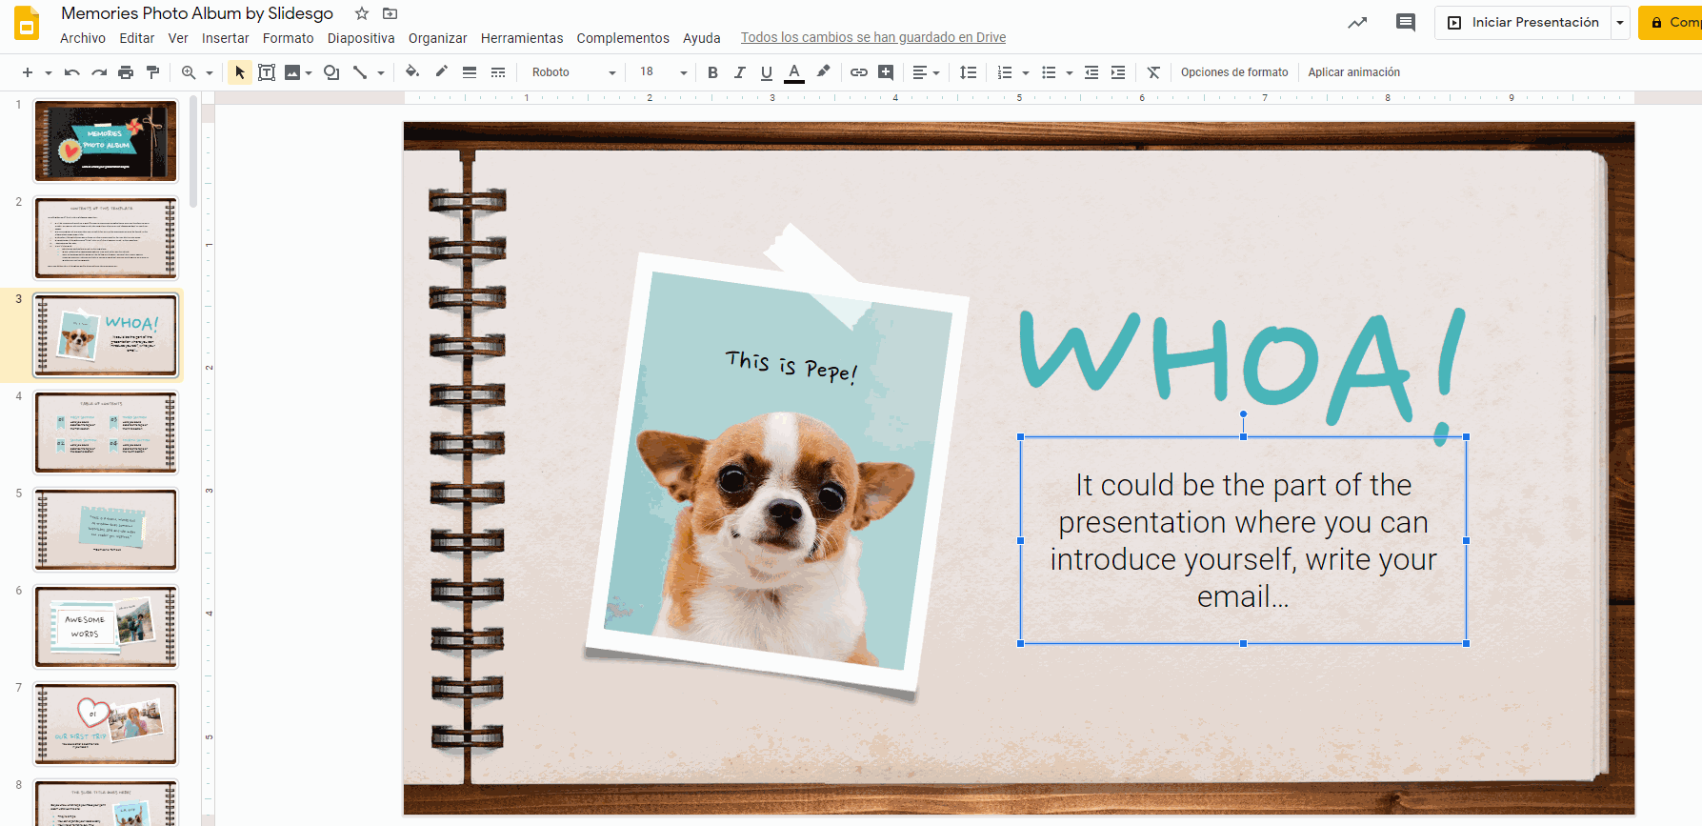The height and width of the screenshot is (826, 1702).
Task: Click the border weight icon
Action: pyautogui.click(x=470, y=72)
